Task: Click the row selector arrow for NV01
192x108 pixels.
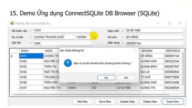Action: click(12, 56)
